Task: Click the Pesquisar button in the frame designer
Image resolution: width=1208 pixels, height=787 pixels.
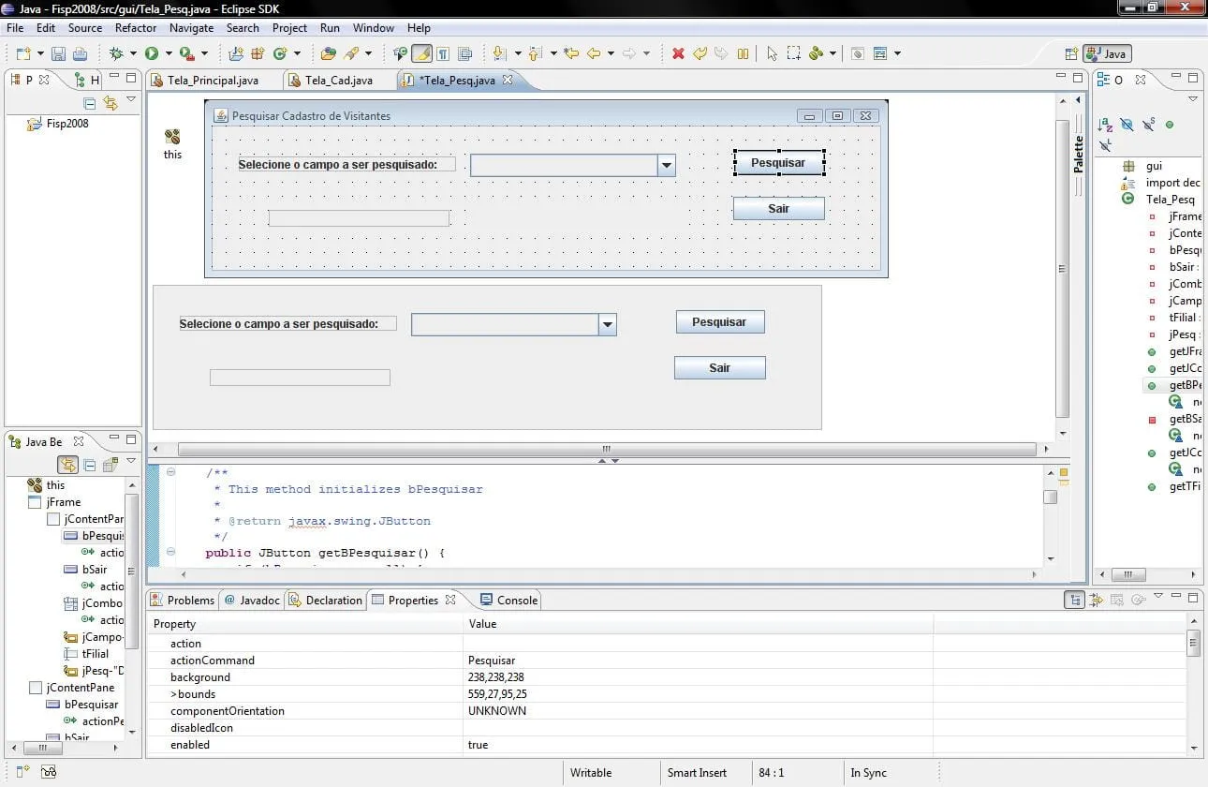Action: (x=778, y=163)
